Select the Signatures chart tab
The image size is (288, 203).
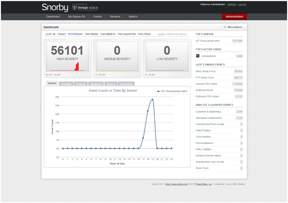96,84
